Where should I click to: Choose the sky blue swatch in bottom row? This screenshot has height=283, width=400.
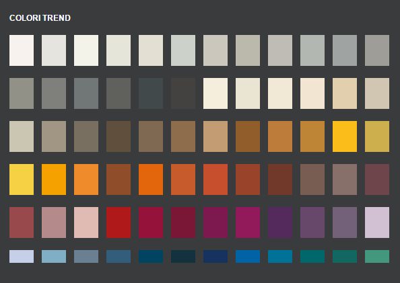coord(54,256)
